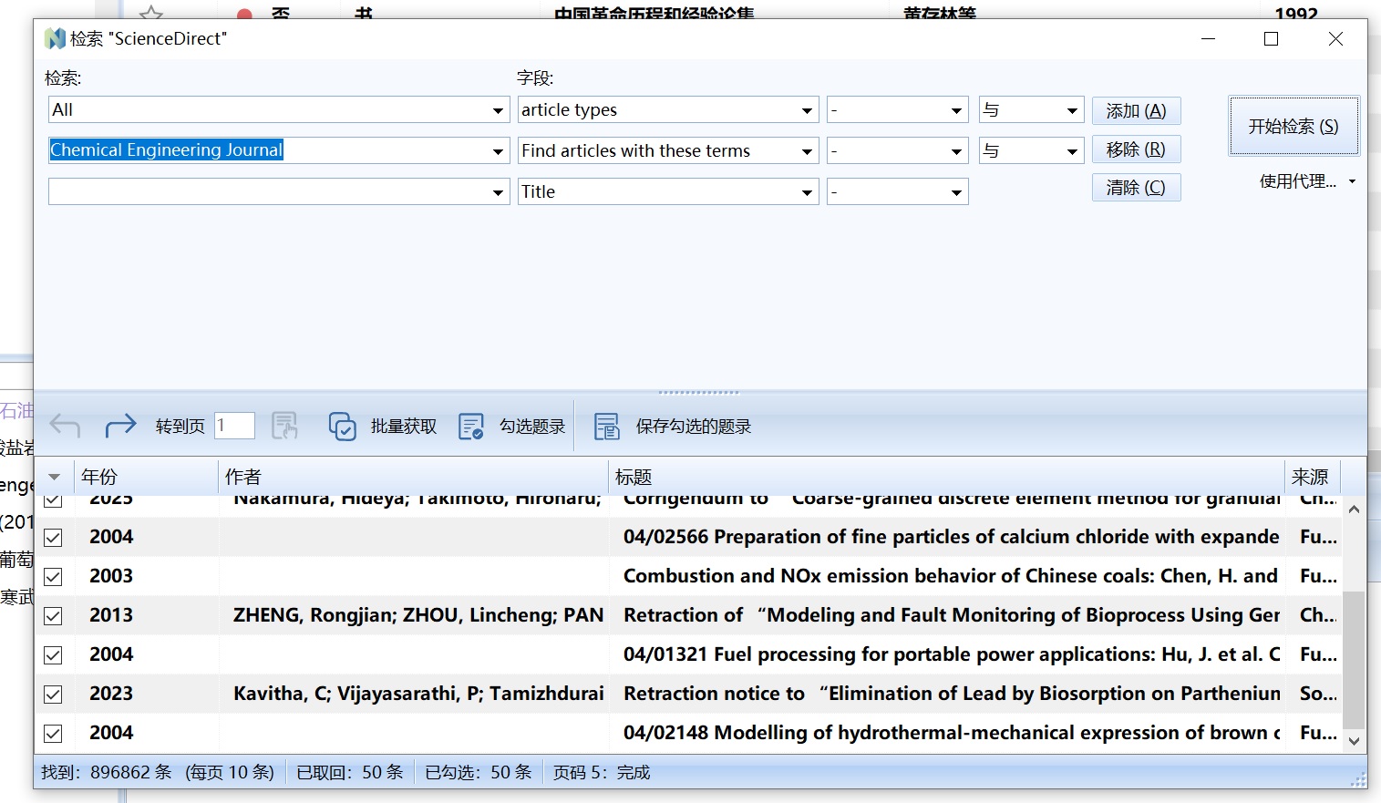Click the 页码 5: 完成 status entry
1381x803 pixels.
point(602,773)
